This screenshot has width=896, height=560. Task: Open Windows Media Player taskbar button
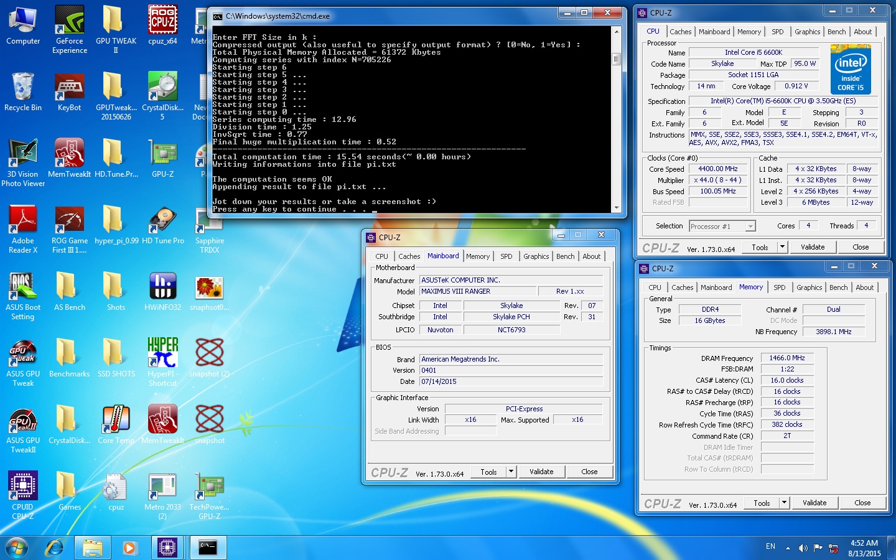point(129,548)
